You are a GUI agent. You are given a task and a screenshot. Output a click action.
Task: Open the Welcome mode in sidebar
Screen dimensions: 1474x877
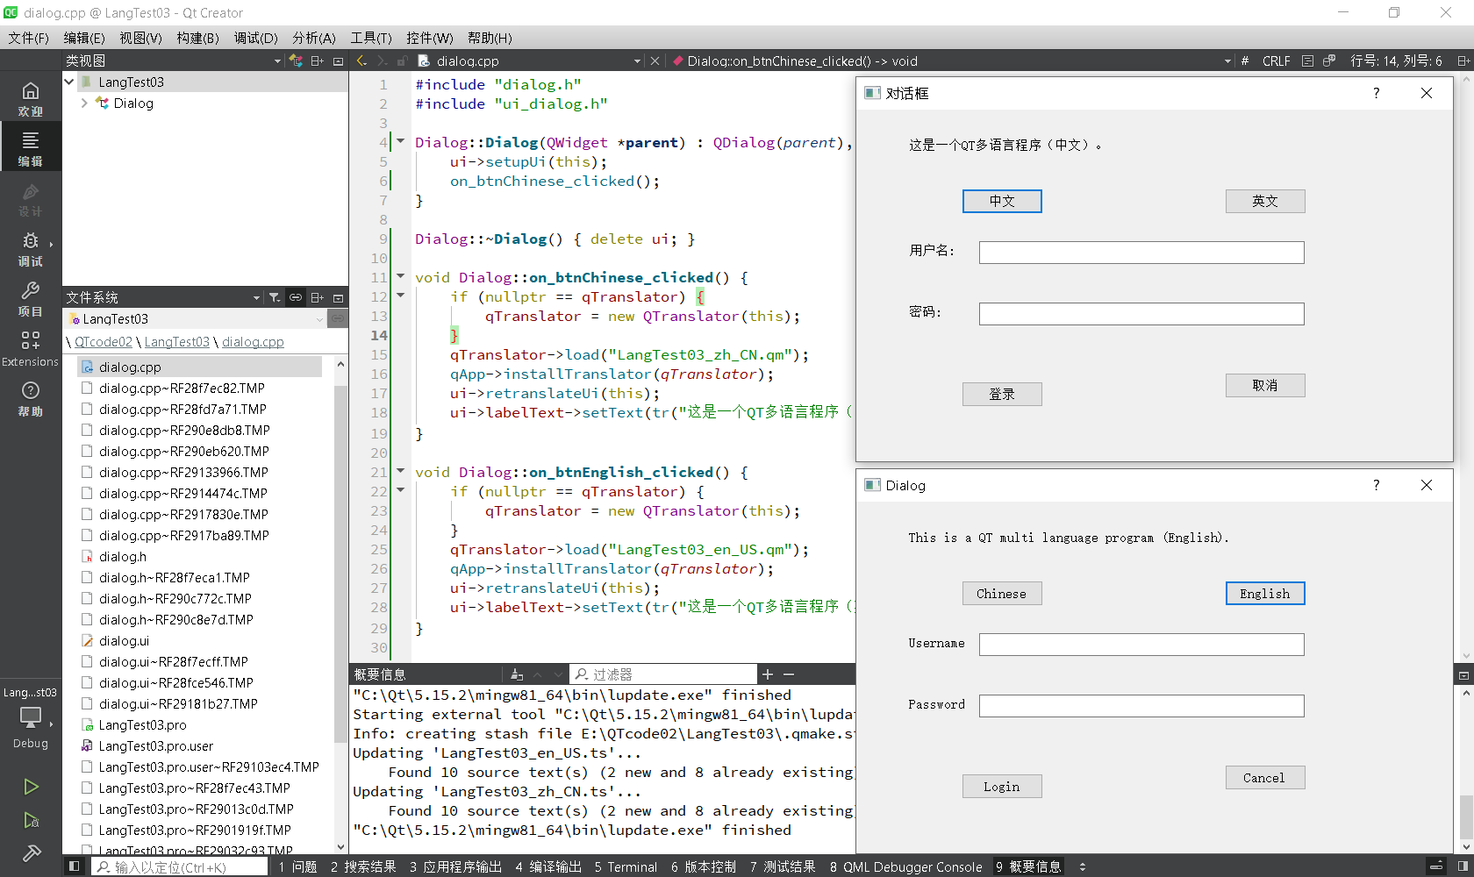30,97
